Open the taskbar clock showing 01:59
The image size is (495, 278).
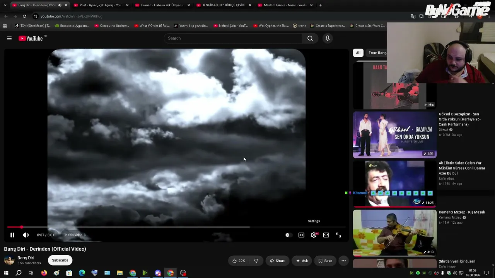pyautogui.click(x=473, y=273)
